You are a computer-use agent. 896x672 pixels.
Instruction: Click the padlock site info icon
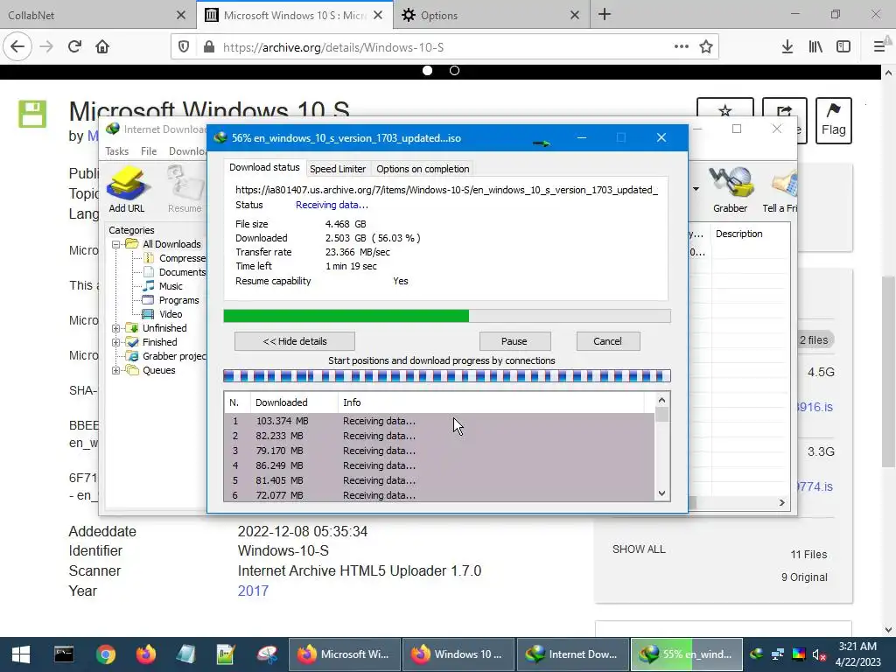pos(209,47)
